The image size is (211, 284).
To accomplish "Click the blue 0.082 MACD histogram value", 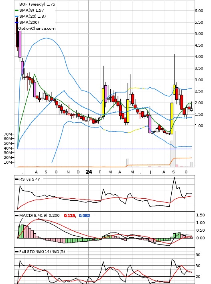I will tap(84, 216).
